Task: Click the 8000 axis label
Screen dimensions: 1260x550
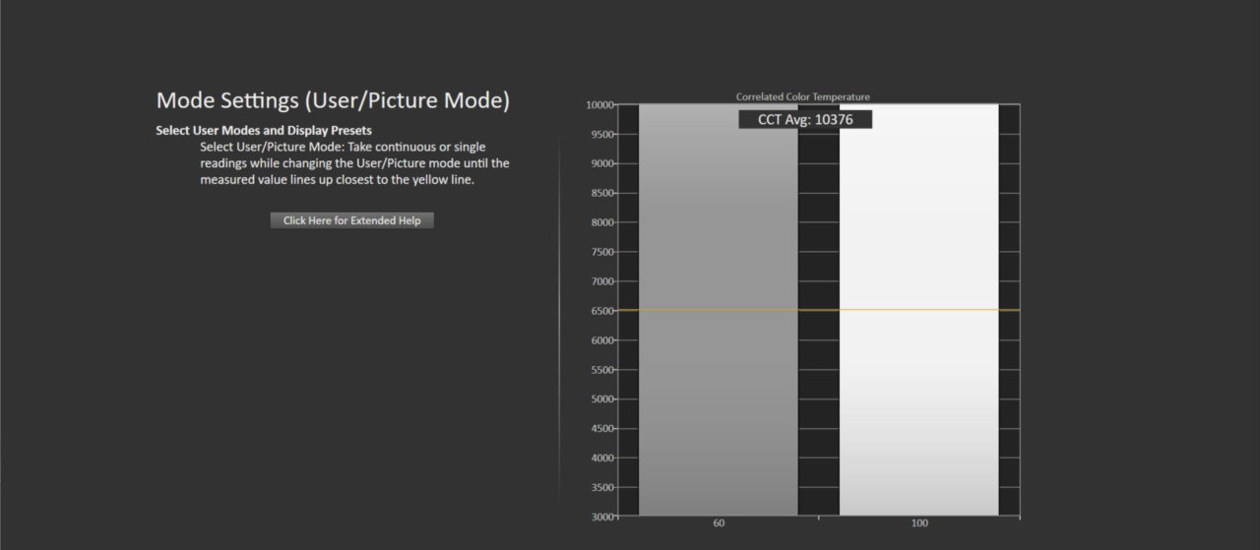Action: coord(600,222)
